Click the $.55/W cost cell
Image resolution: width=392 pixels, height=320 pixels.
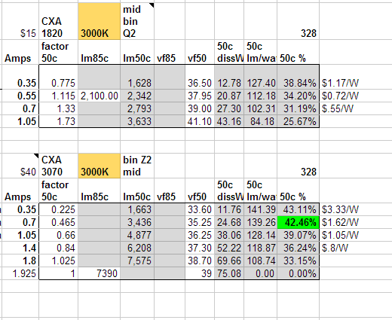click(338, 108)
